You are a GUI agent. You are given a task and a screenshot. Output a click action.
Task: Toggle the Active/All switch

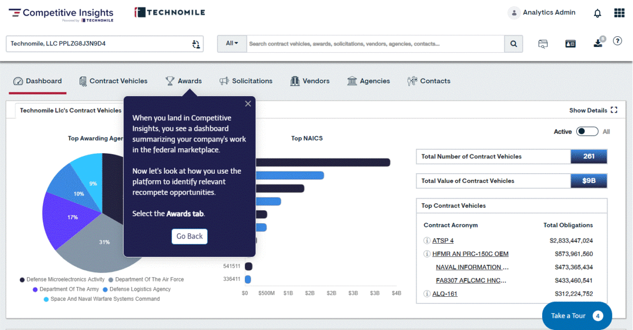(587, 132)
